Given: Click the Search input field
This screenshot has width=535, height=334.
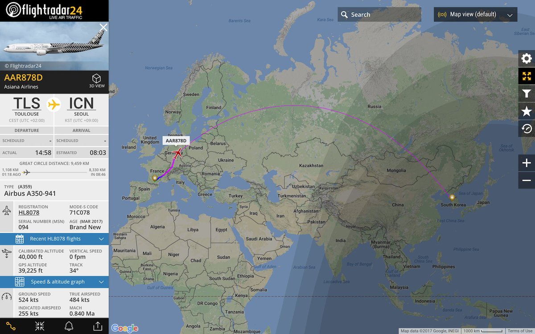Looking at the screenshot, I should (379, 14).
